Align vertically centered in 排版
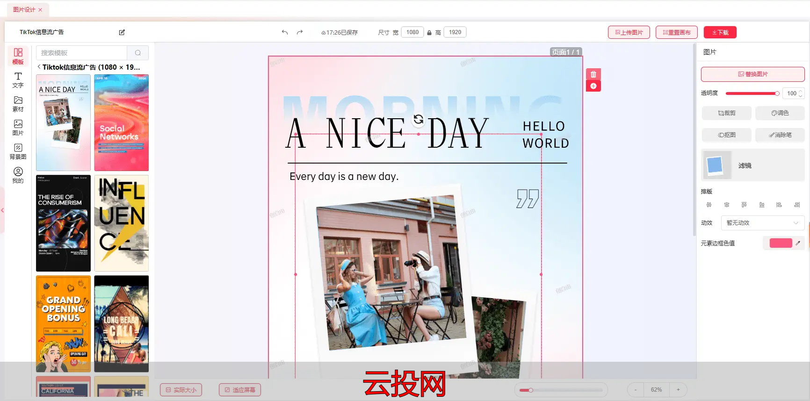The width and height of the screenshot is (810, 401). 726,205
